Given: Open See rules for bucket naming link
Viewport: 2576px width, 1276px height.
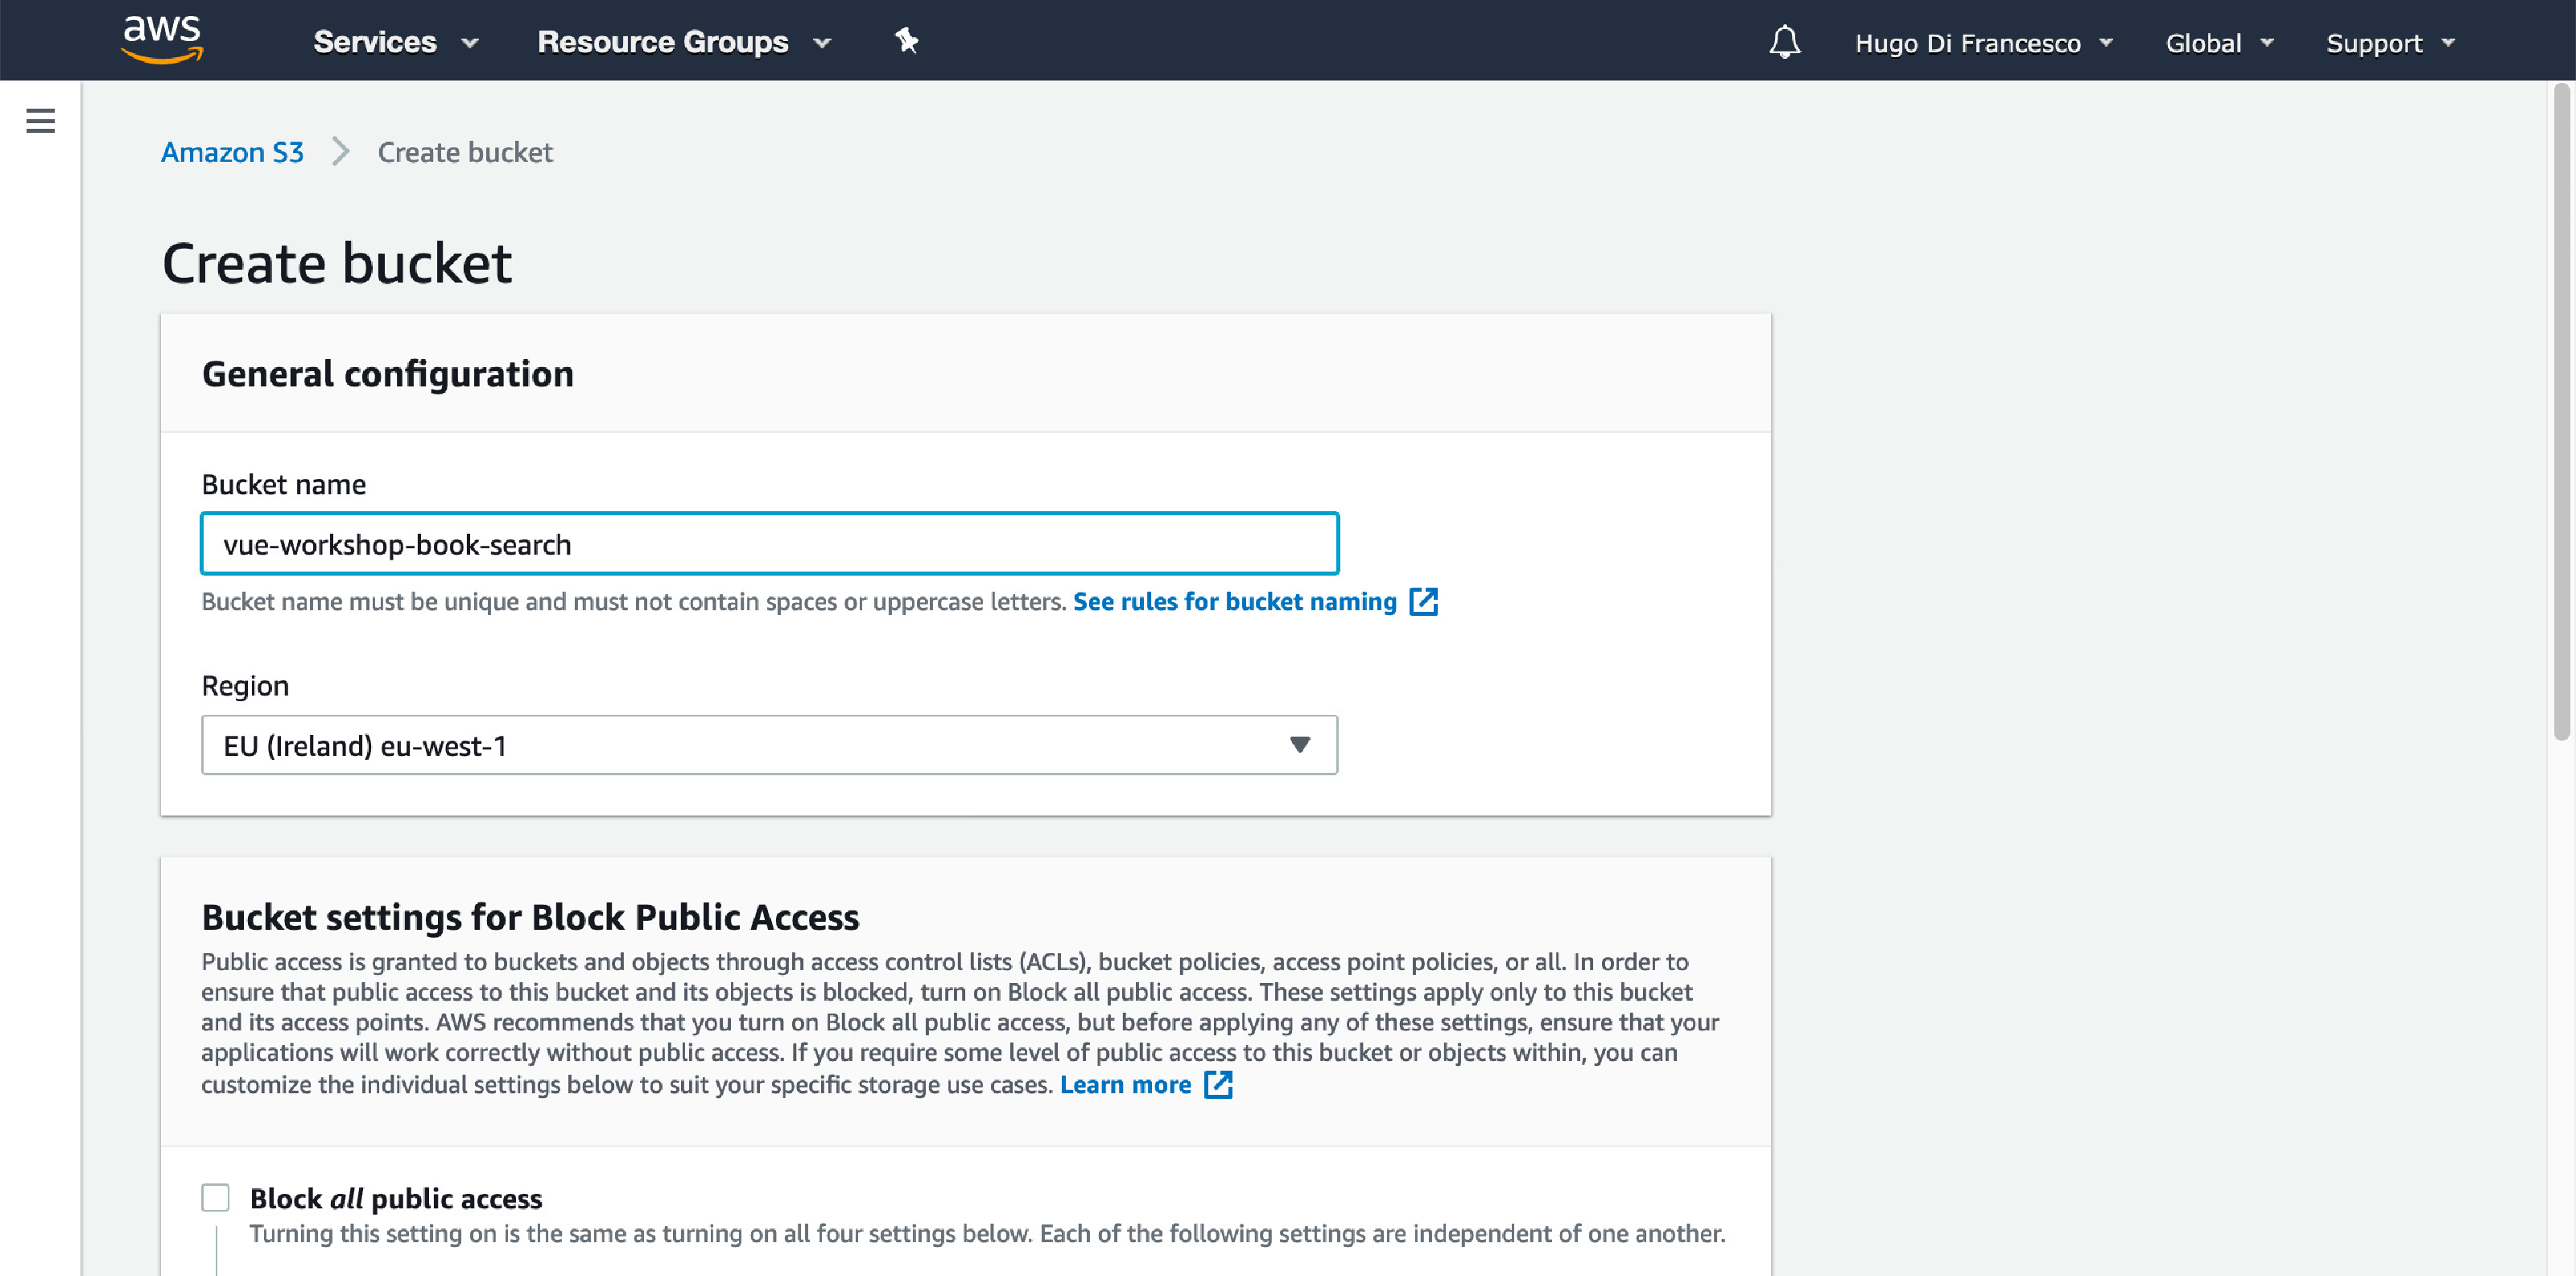Looking at the screenshot, I should [1234, 601].
